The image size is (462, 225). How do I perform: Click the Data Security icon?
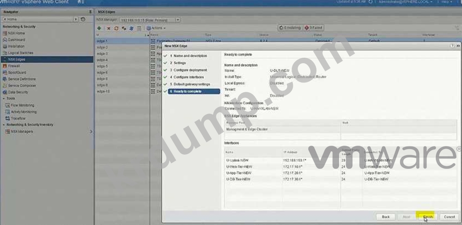click(5, 92)
